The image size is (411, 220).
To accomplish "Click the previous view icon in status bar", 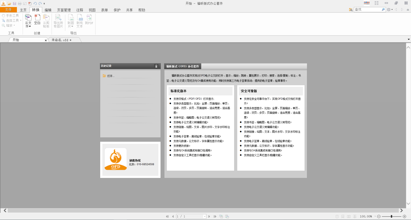I will click(221, 216).
